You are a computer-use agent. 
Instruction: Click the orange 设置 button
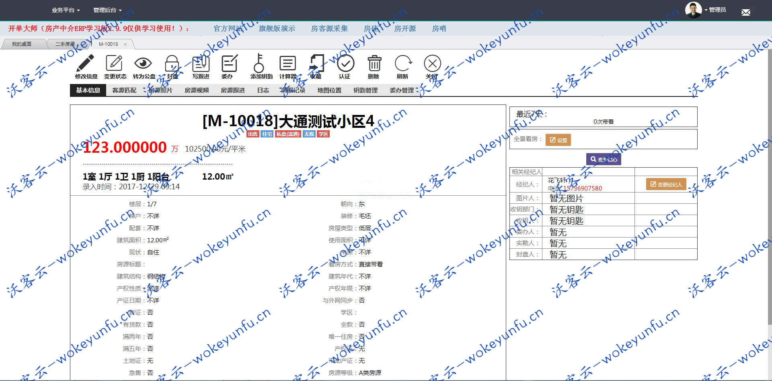coord(558,140)
